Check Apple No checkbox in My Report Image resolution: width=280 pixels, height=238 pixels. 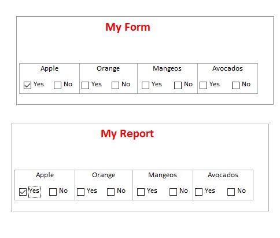(53, 192)
